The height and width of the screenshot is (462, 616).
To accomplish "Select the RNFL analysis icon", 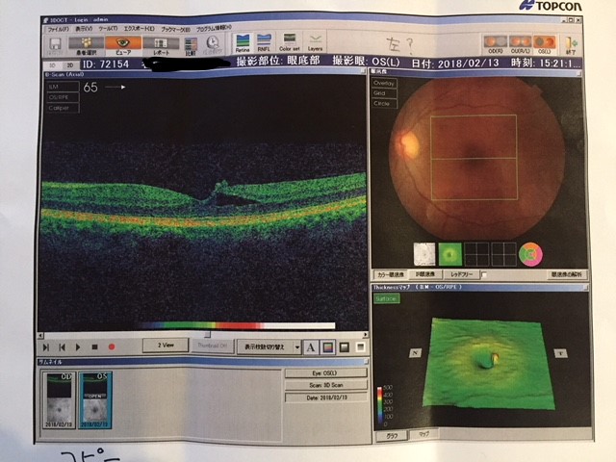I will [x=264, y=43].
